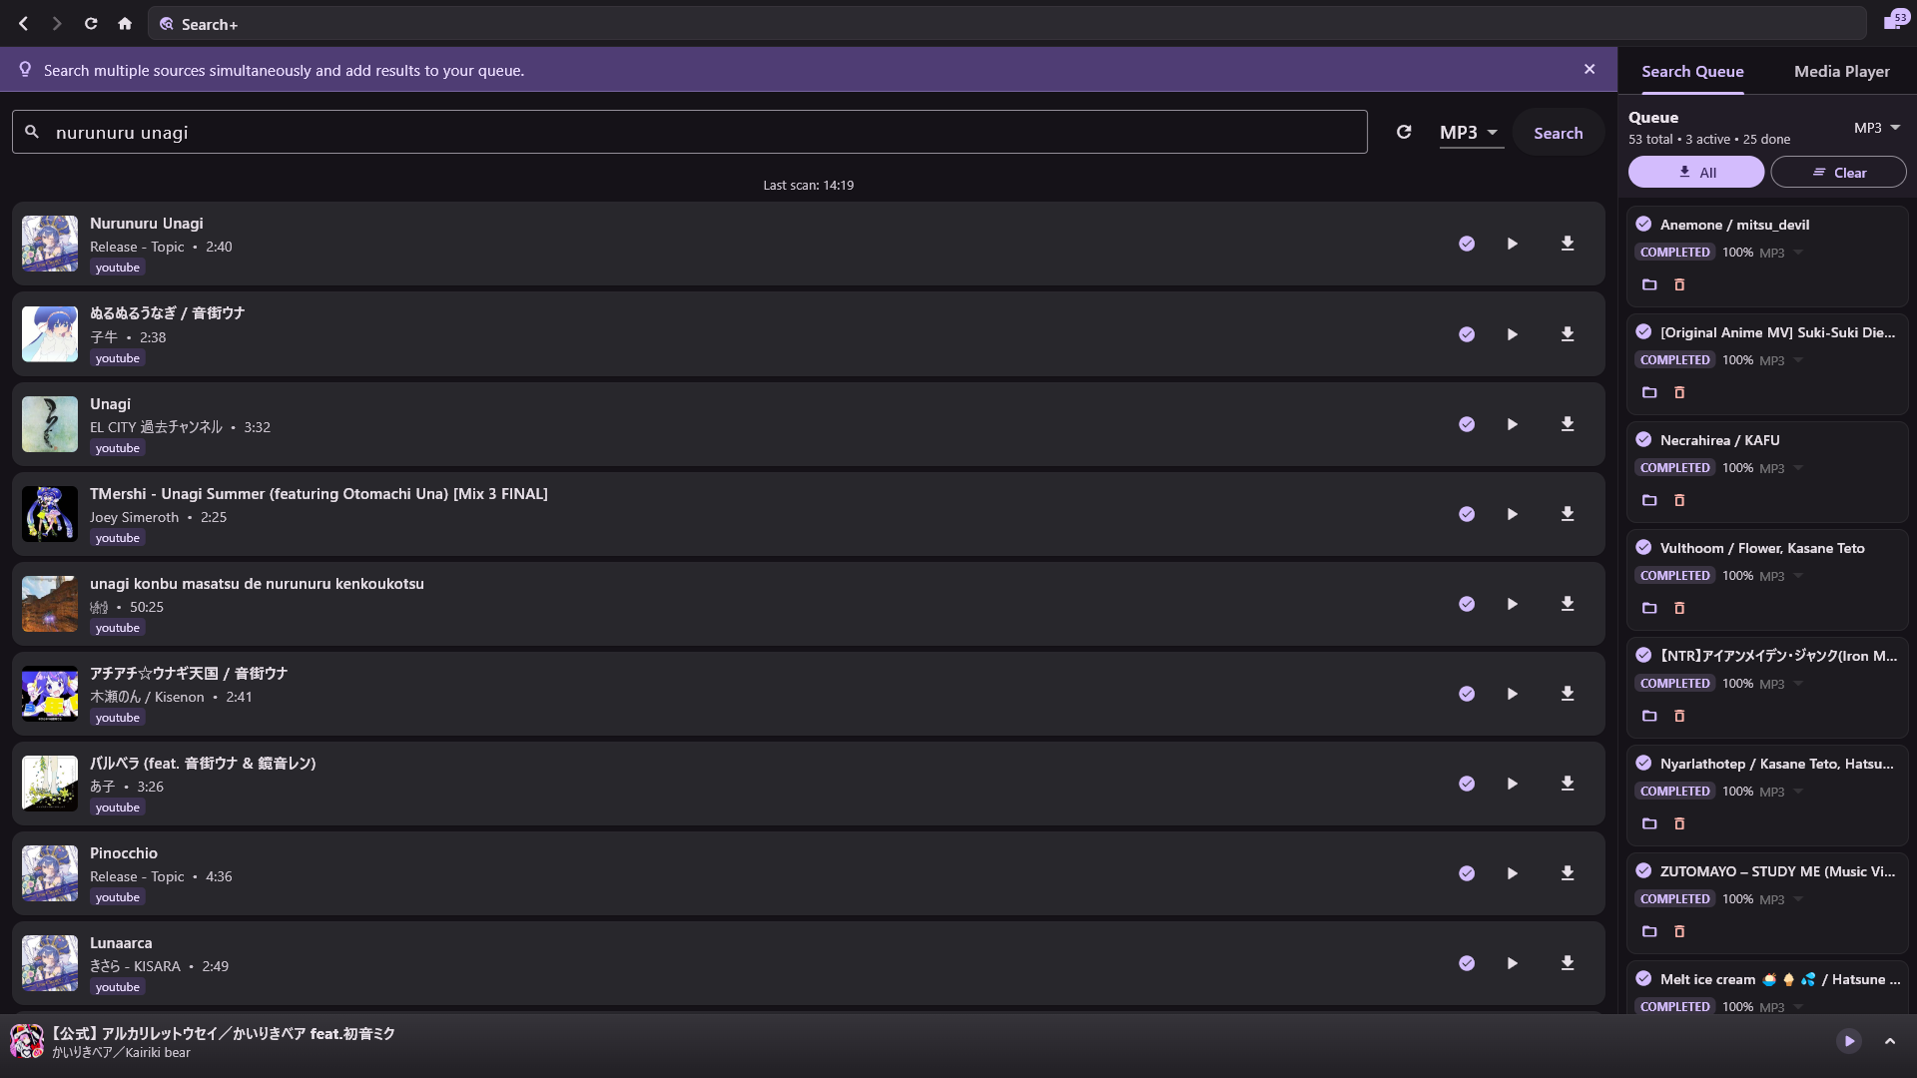Open the format arrow on Suki-Suki Die item
Viewport: 1917px width, 1078px height.
(x=1798, y=360)
